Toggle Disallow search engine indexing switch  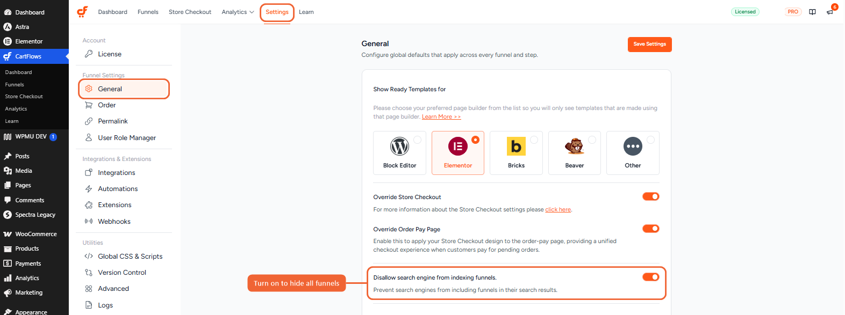coord(651,277)
